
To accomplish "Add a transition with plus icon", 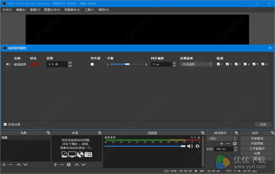I will [x=221, y=144].
